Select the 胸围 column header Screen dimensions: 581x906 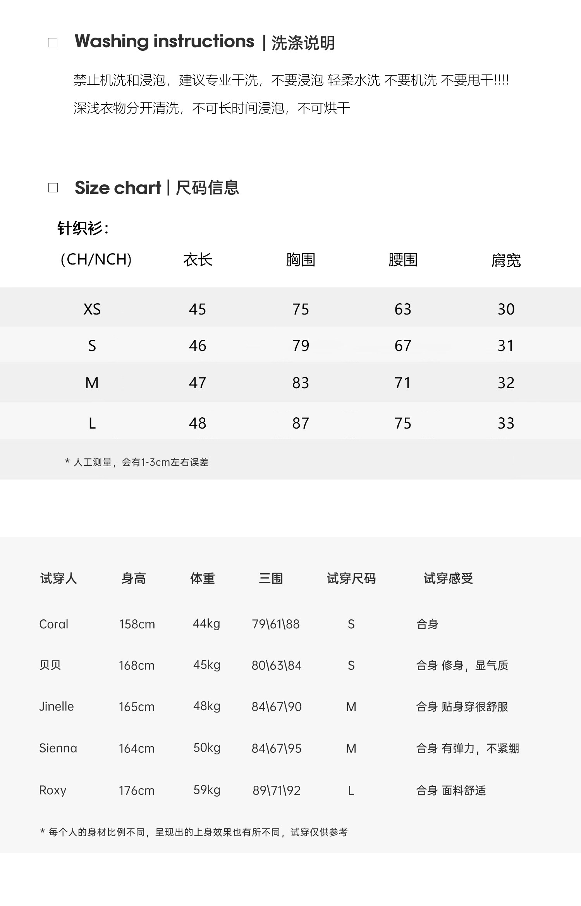pos(301,260)
